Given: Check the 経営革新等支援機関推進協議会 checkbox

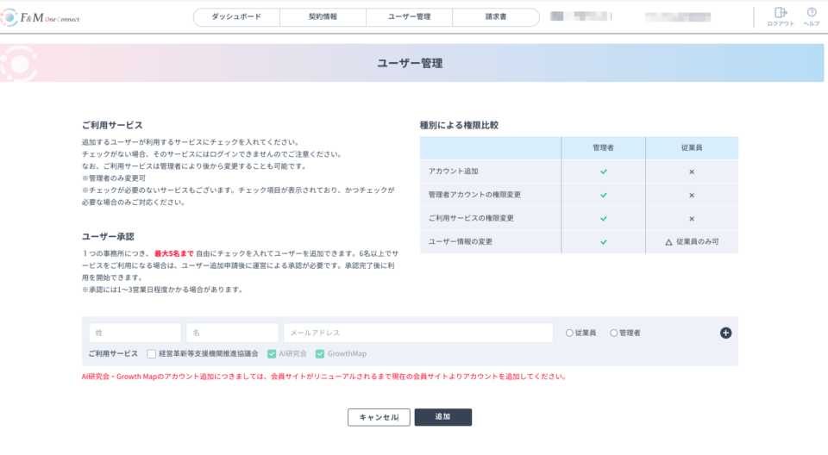Looking at the screenshot, I should point(152,353).
